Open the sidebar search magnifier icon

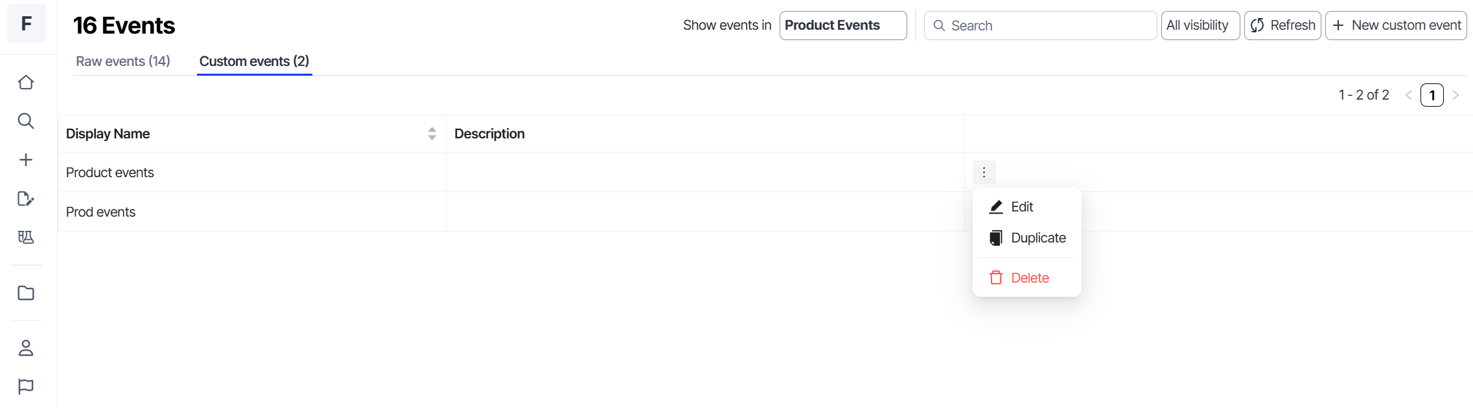pos(26,121)
